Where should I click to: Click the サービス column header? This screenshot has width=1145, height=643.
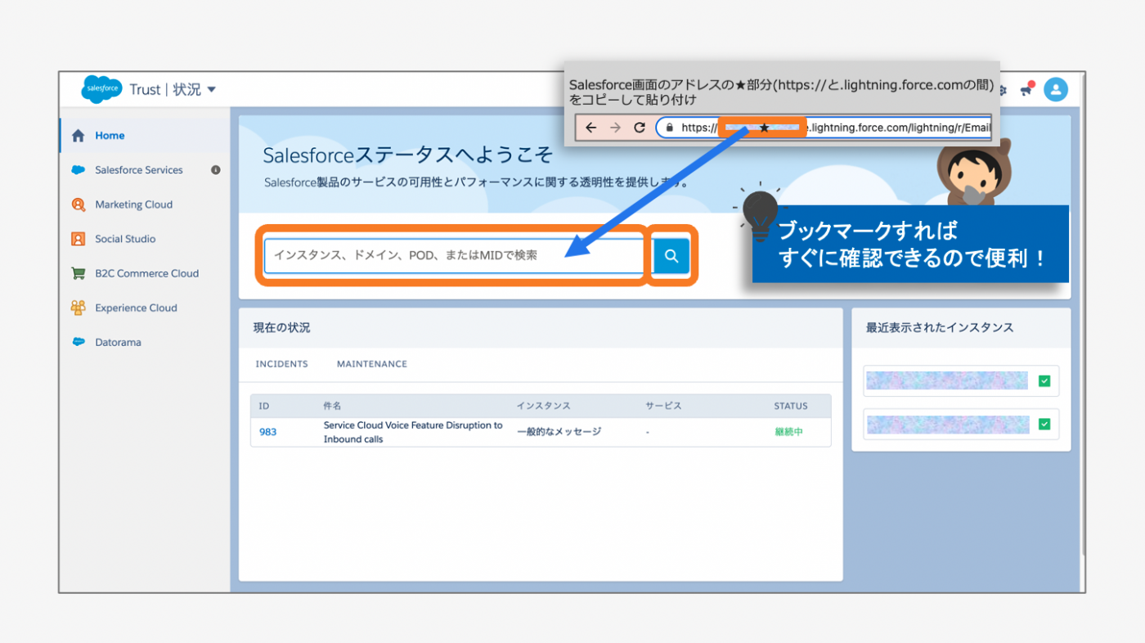[x=663, y=406]
